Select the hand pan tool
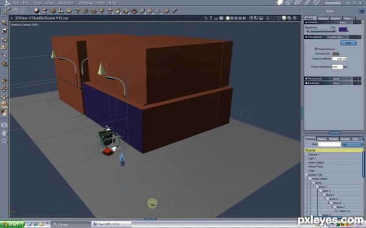Image resolution: width=366 pixels, height=228 pixels. (x=4, y=133)
